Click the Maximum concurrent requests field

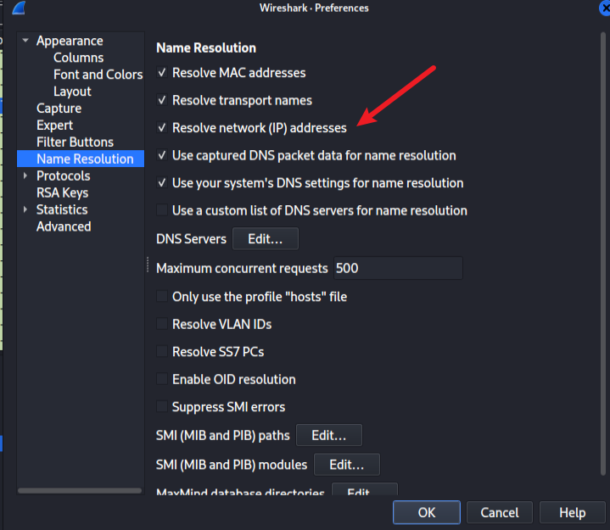point(397,268)
